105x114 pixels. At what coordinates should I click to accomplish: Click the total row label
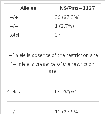(x=14, y=35)
